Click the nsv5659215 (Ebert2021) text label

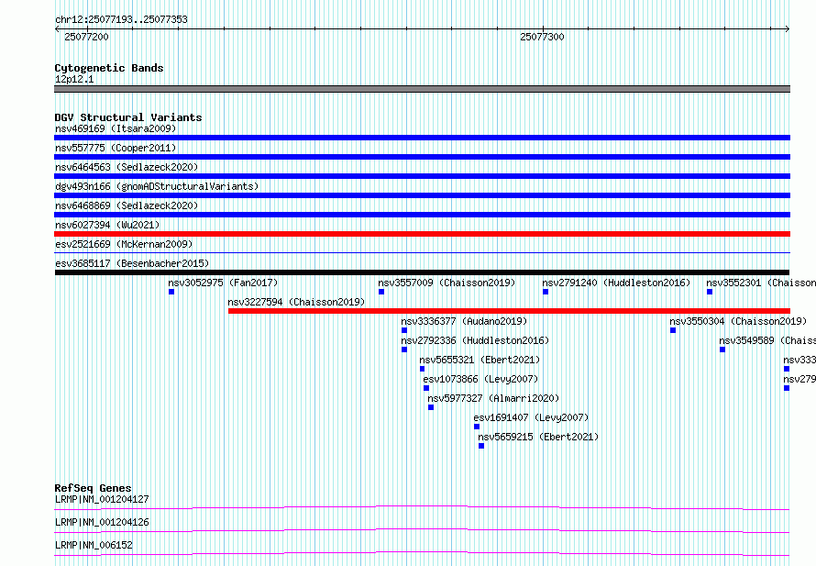[538, 437]
